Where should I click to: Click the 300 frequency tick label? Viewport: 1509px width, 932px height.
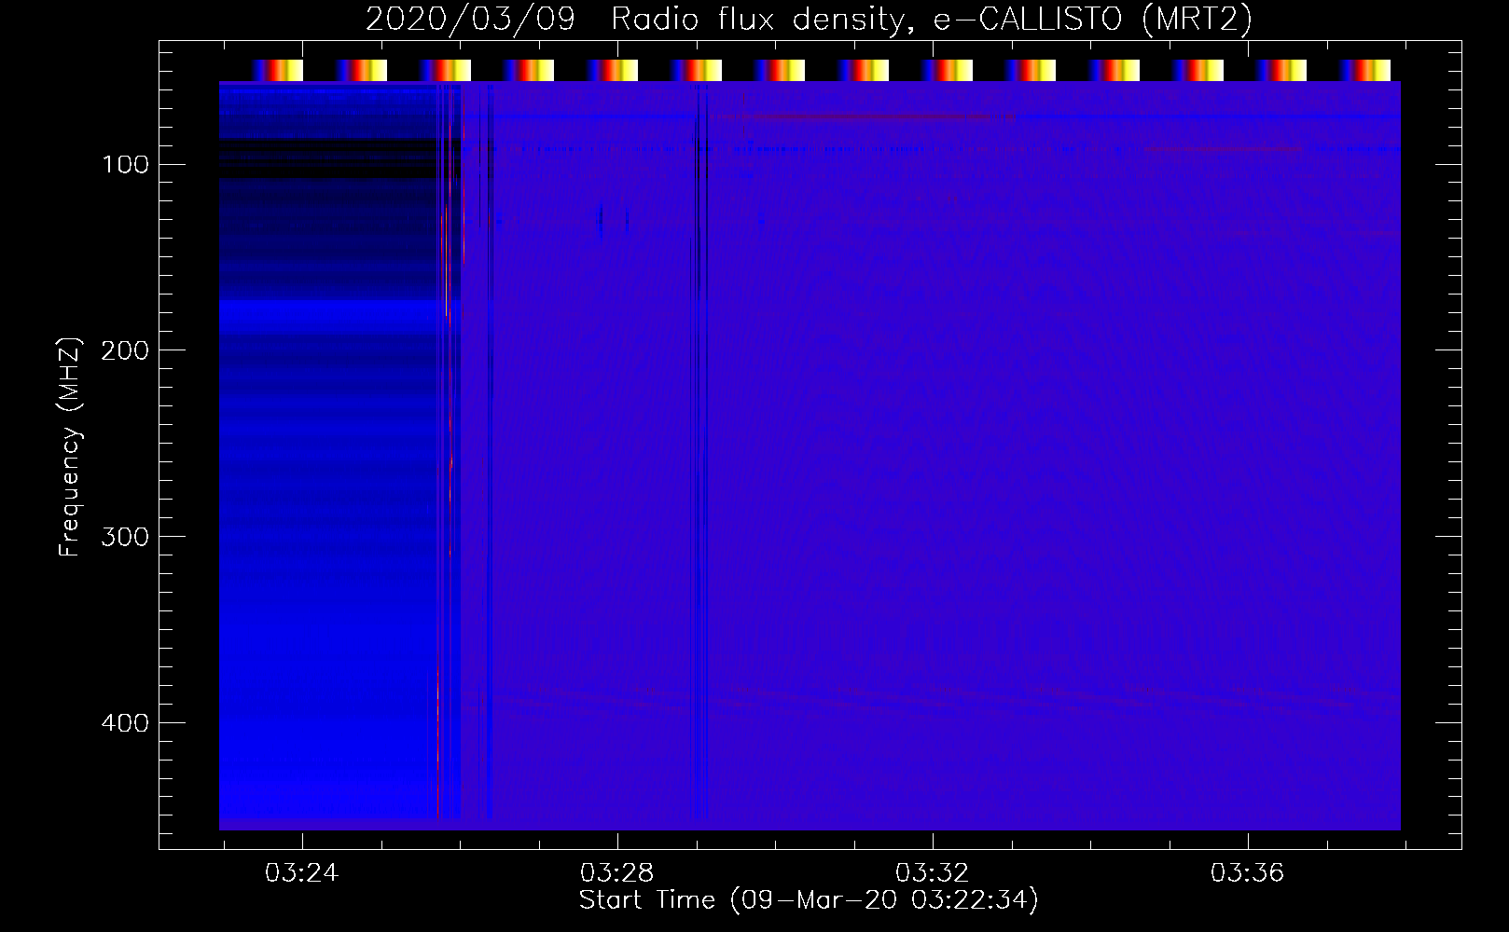coord(126,537)
